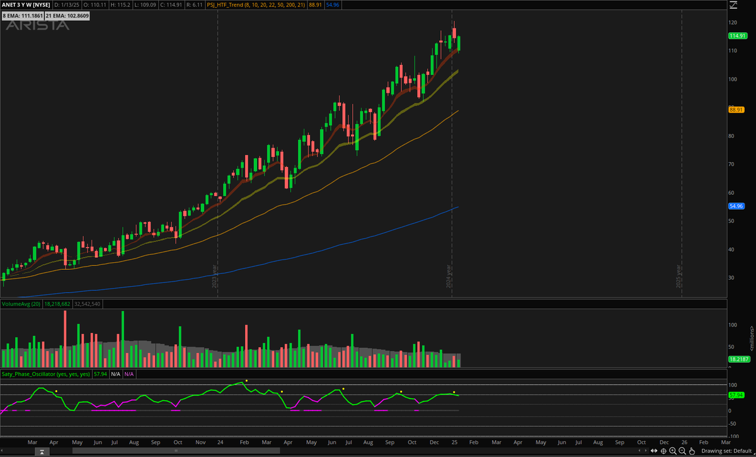Screen dimensions: 756x457
Task: Click the orange 88.91 price axis bubble
Action: 736,109
